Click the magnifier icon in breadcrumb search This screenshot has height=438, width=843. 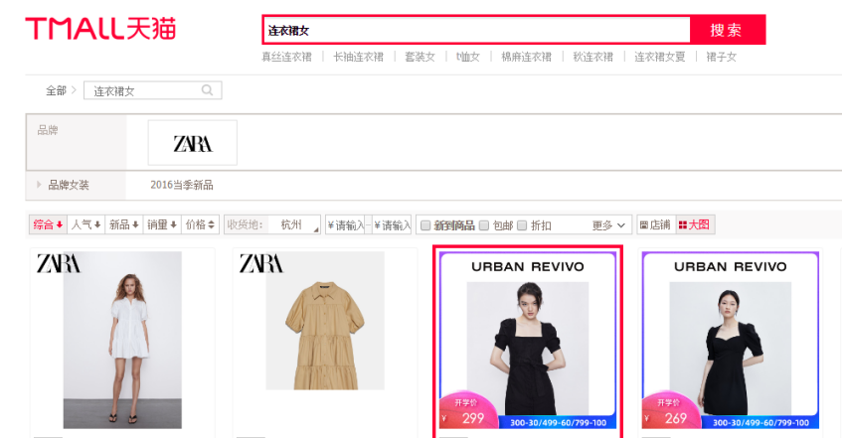click(x=207, y=90)
